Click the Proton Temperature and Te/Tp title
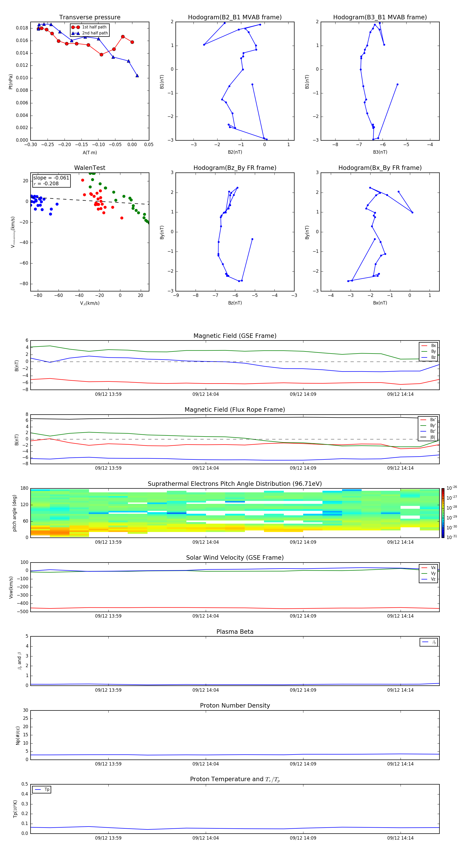Screen dimensions: 470x861 tap(235, 779)
